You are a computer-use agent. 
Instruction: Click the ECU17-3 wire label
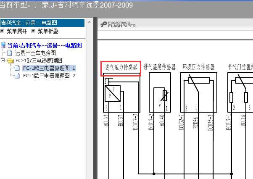[135, 122]
